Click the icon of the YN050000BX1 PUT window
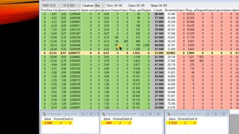The height and width of the screenshot is (134, 239). 103,114
